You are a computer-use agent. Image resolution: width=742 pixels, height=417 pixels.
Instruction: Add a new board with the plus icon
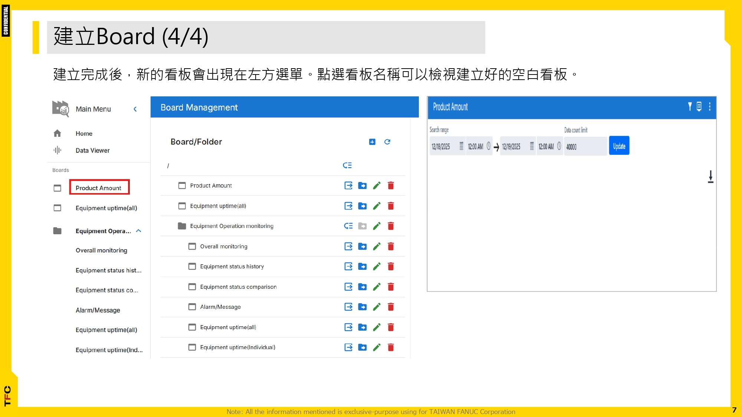[x=372, y=142]
